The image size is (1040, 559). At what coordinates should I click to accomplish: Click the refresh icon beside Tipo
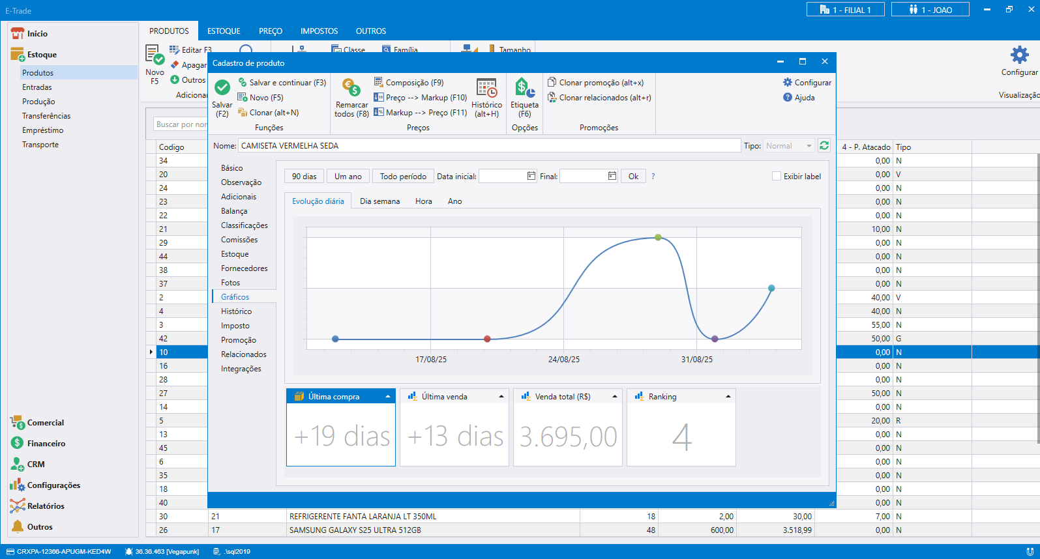pyautogui.click(x=824, y=146)
